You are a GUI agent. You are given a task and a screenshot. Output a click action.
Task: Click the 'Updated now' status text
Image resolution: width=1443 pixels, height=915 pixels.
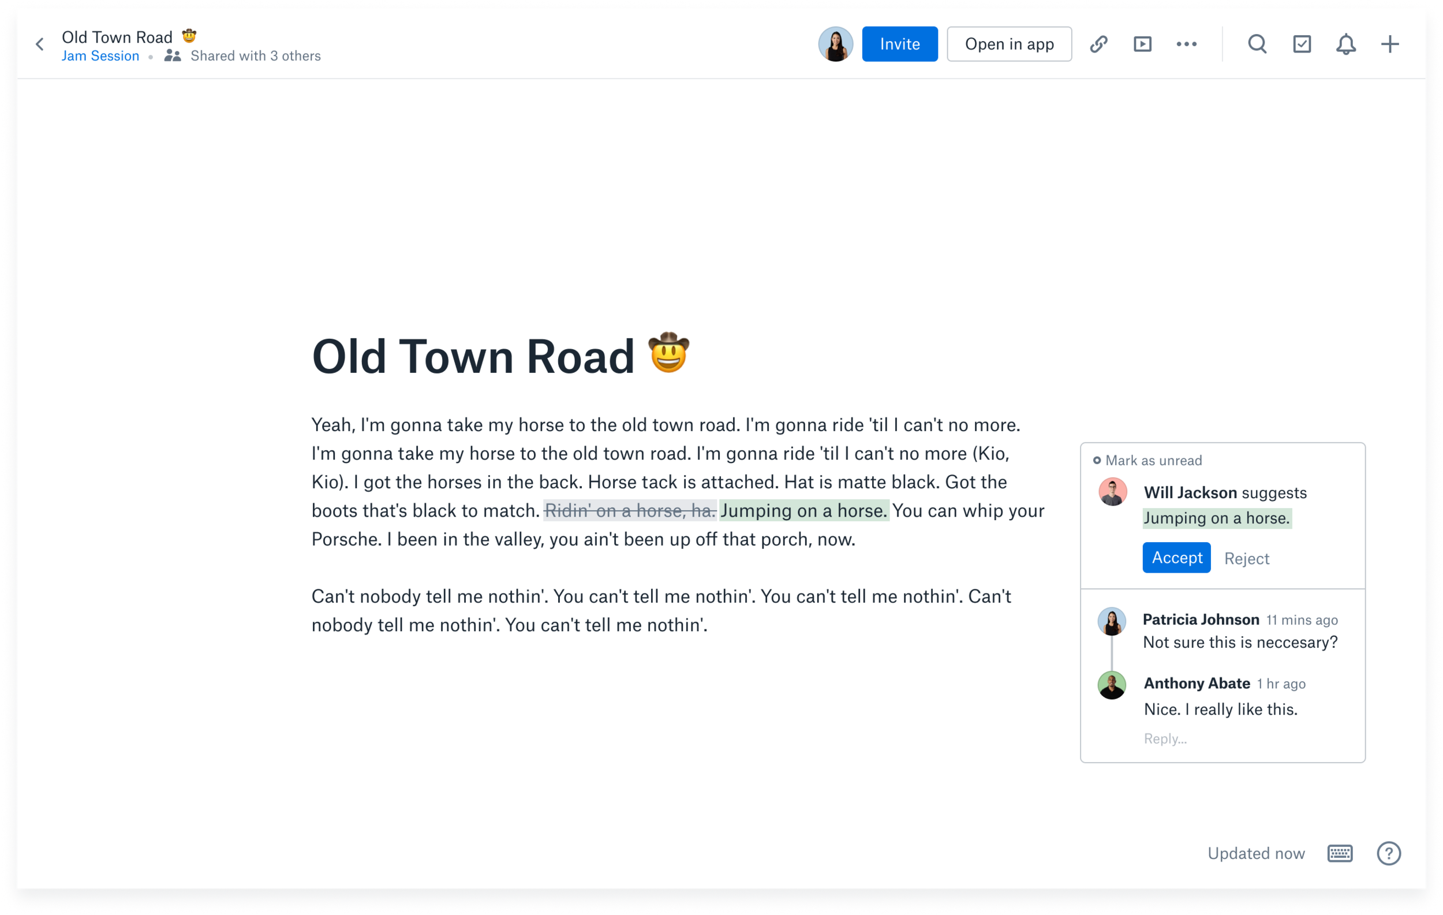point(1256,853)
